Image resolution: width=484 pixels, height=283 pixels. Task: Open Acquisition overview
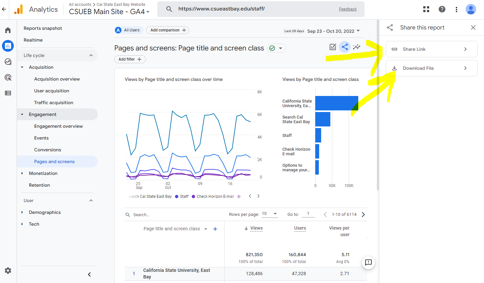click(x=57, y=79)
